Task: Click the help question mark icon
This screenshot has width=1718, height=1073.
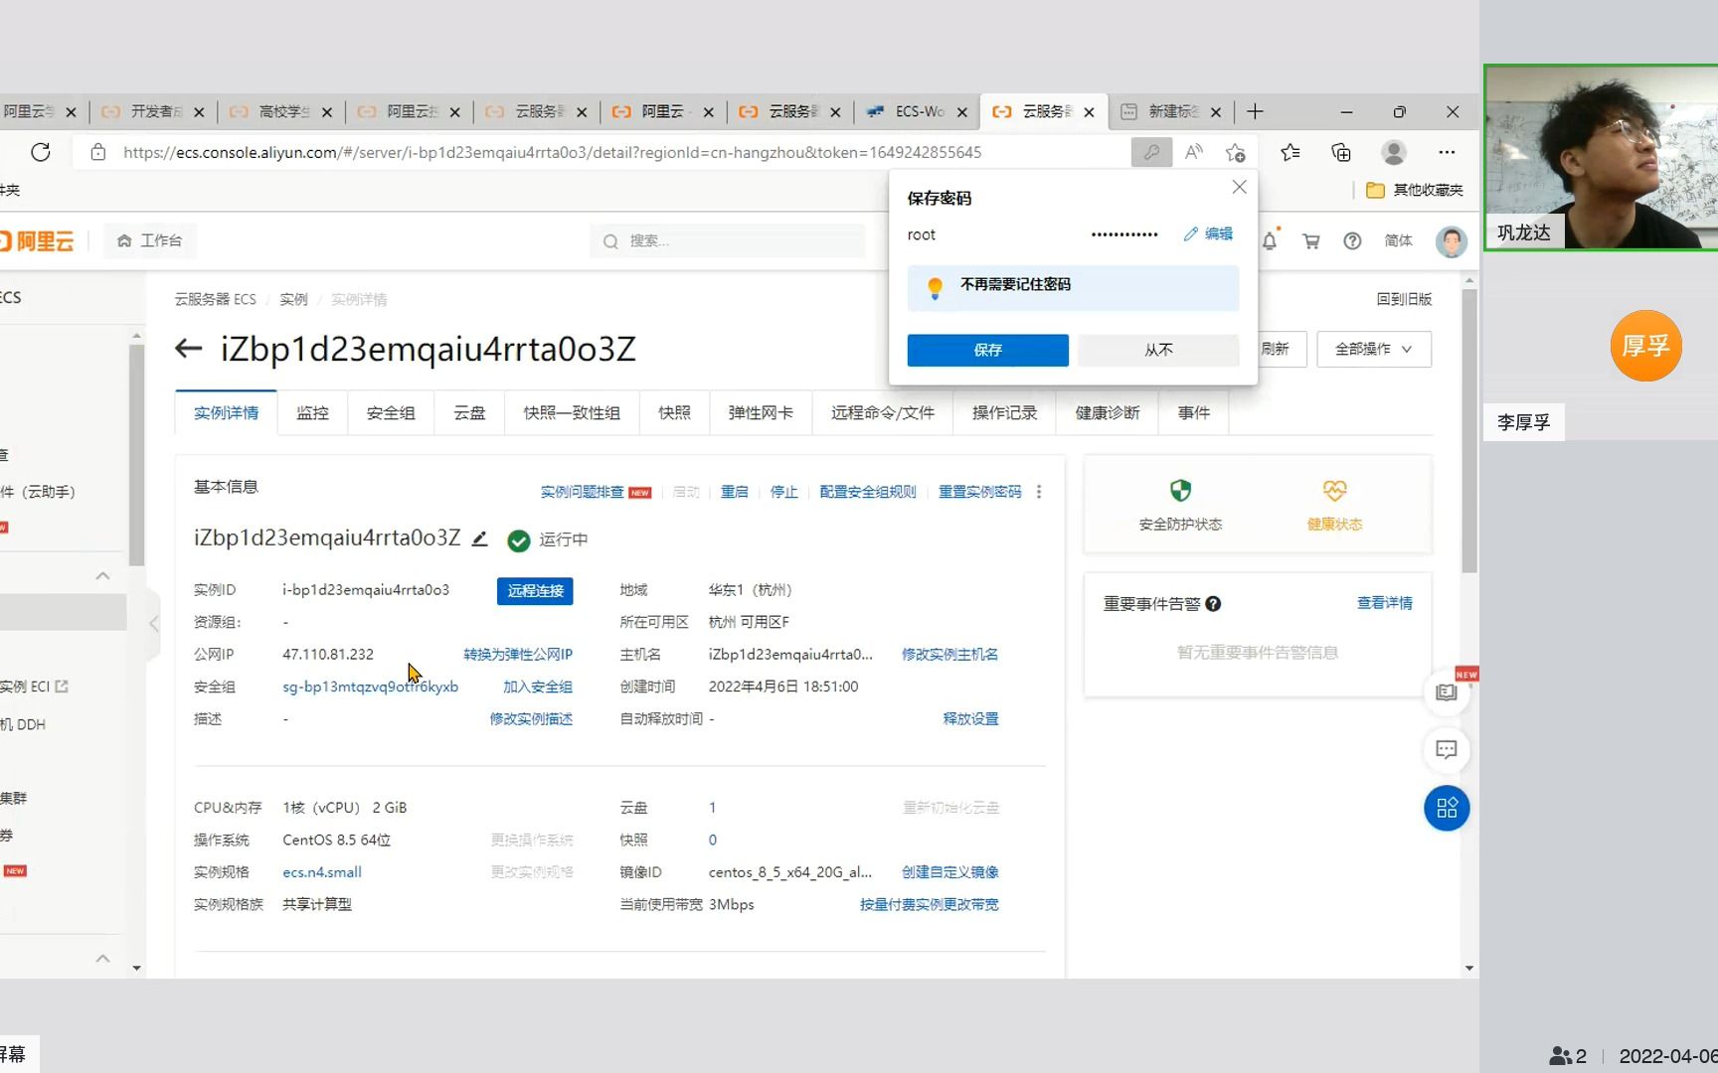Action: tap(1352, 240)
